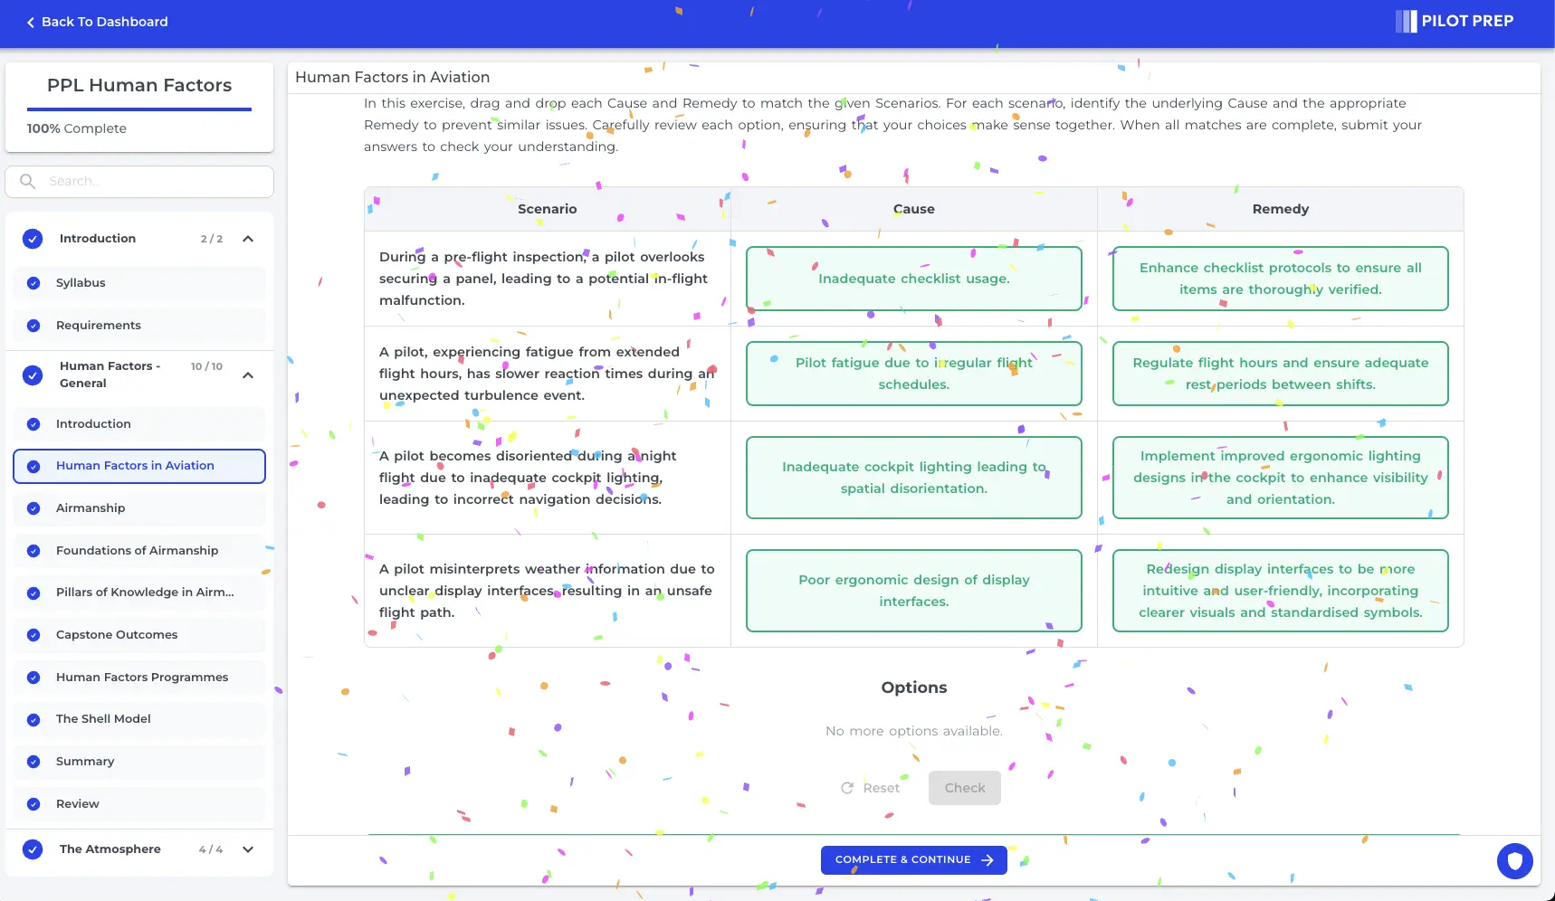
Task: Click the greyed-out Check button
Action: (965, 788)
